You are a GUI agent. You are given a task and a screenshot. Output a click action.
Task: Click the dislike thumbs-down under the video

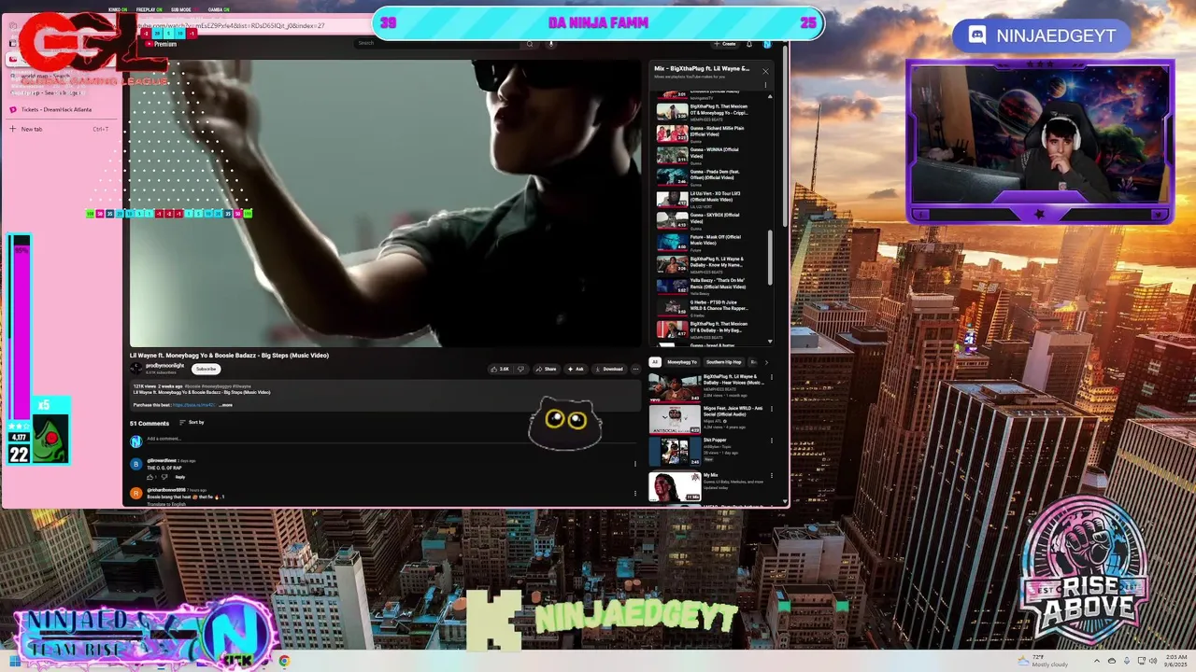click(521, 369)
